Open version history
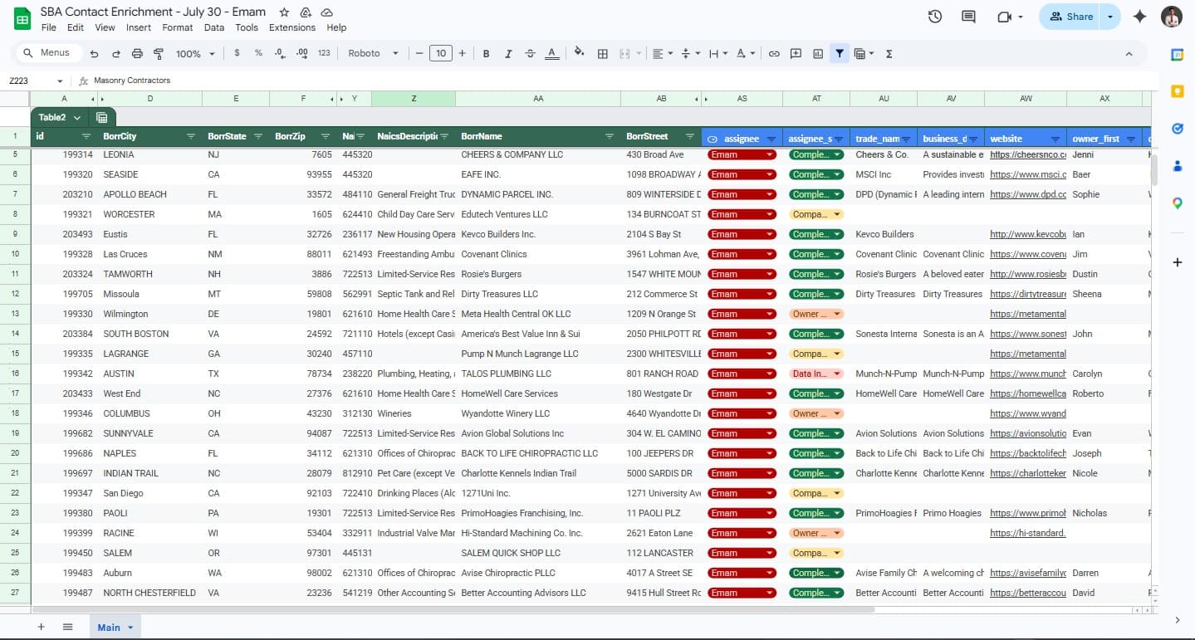This screenshot has width=1195, height=640. tap(935, 17)
